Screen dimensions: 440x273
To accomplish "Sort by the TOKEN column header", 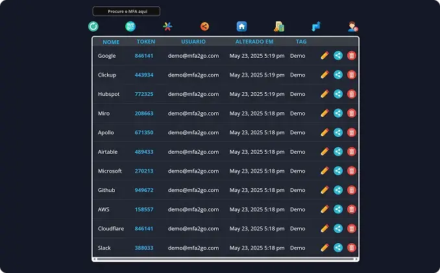I will point(146,42).
